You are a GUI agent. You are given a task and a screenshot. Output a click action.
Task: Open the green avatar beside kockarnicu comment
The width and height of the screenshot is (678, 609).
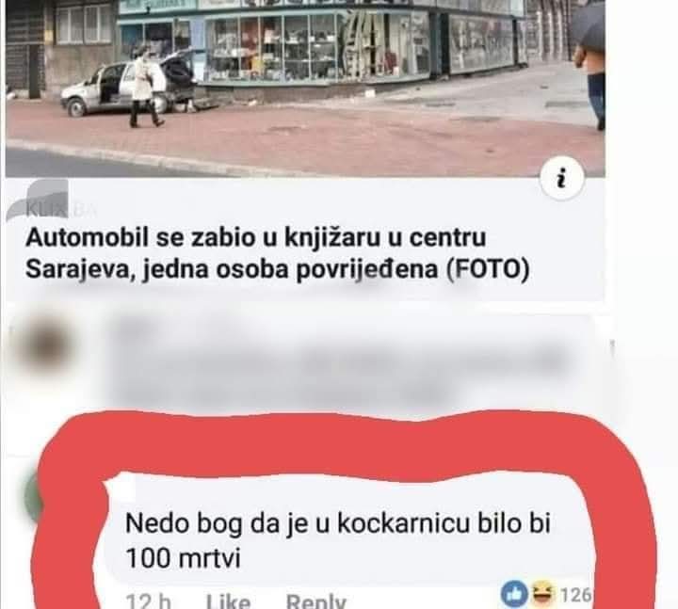35,497
